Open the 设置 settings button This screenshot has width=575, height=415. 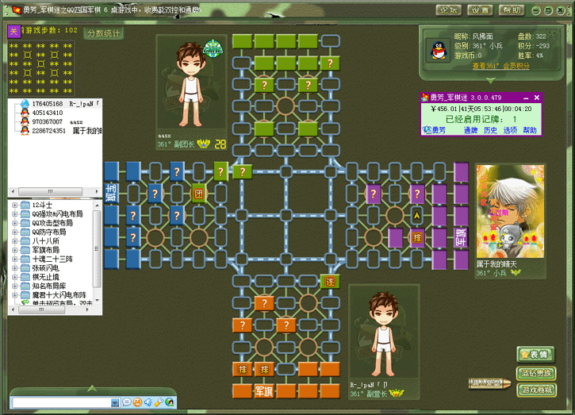pos(479,10)
